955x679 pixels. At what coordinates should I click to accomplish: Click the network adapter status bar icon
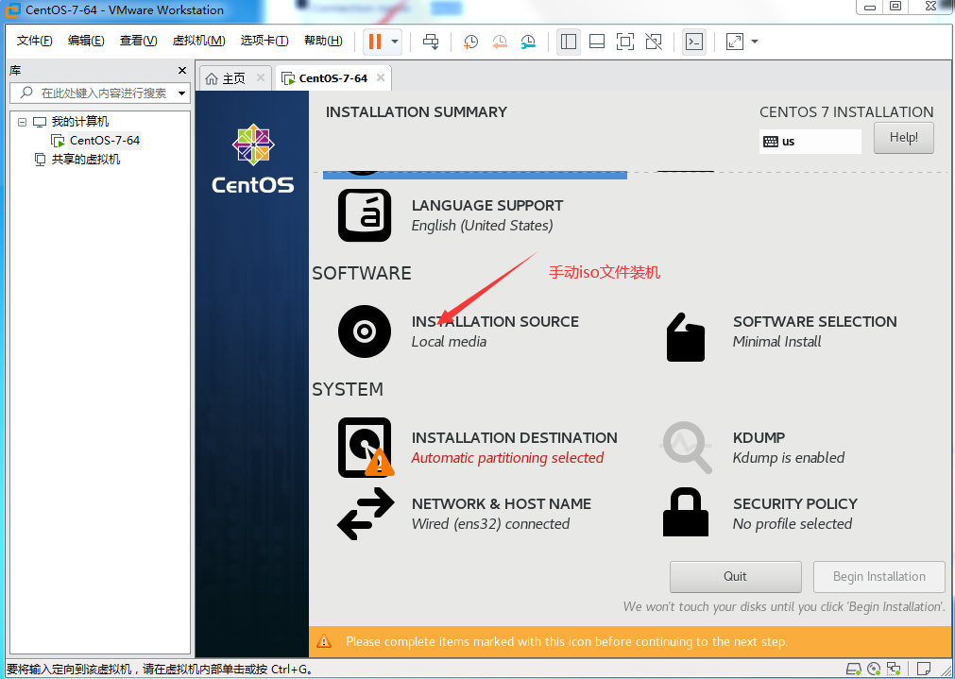point(895,669)
